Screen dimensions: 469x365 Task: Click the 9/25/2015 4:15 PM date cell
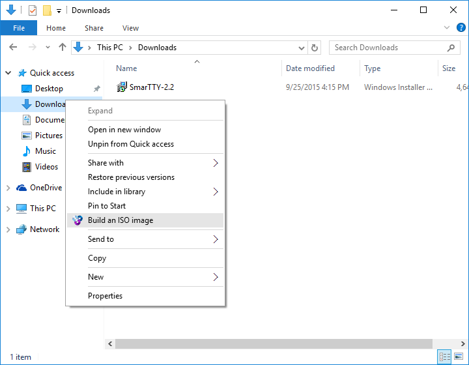coord(317,87)
